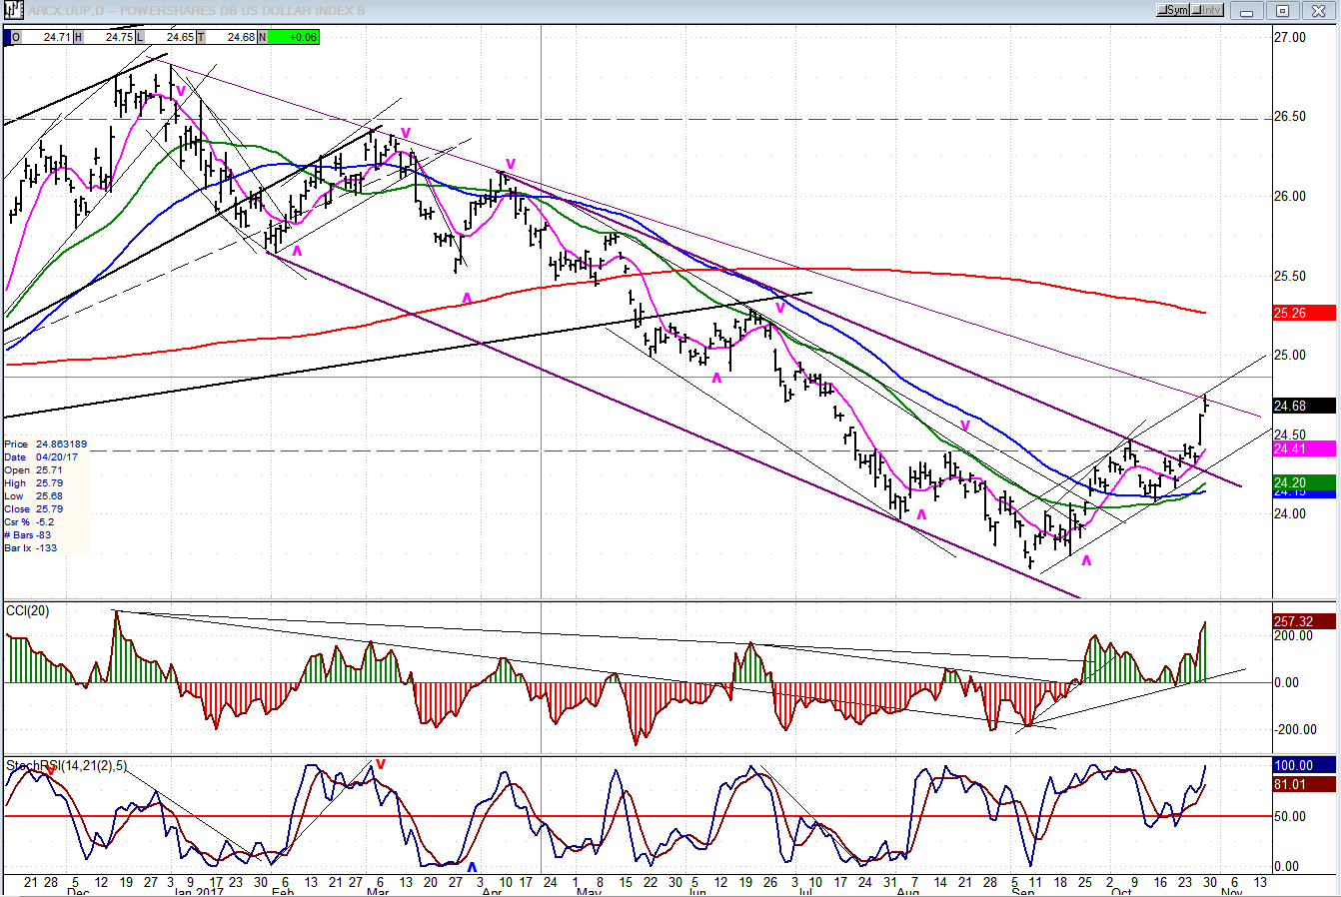
Task: Click the StochRSI 100.00 value label
Action: click(x=1304, y=765)
